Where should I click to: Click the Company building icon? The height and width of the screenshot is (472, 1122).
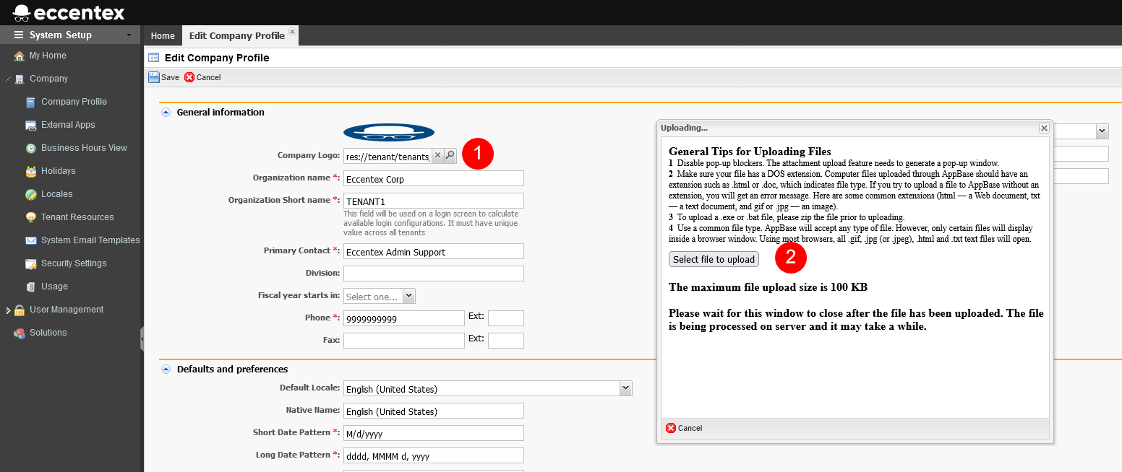pos(20,79)
